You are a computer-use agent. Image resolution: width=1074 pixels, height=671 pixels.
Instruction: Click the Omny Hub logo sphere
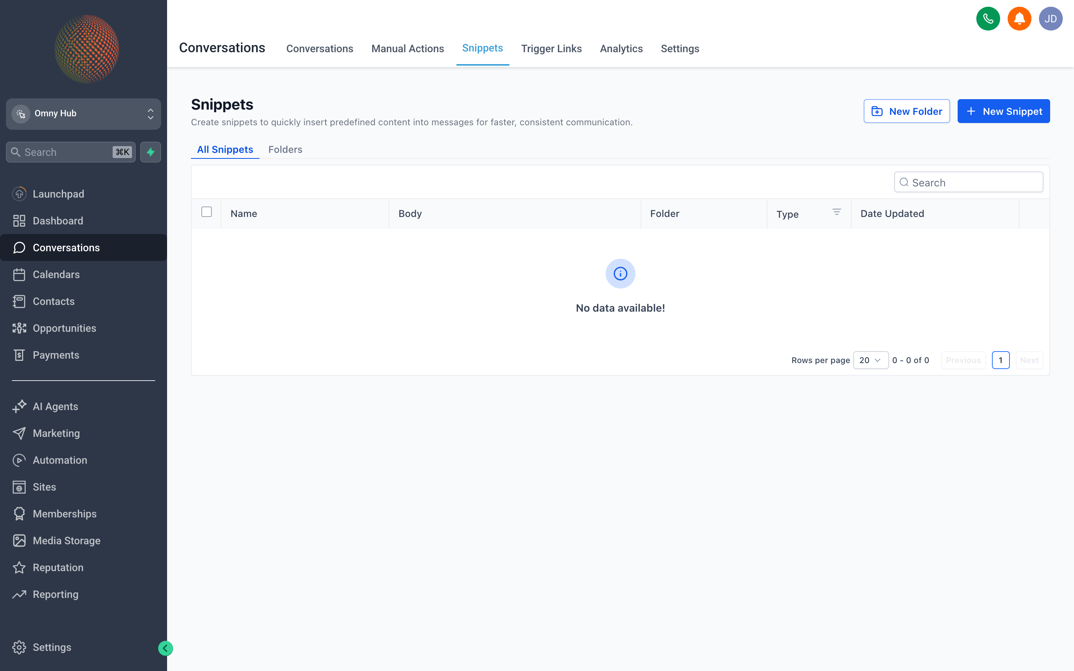87,49
